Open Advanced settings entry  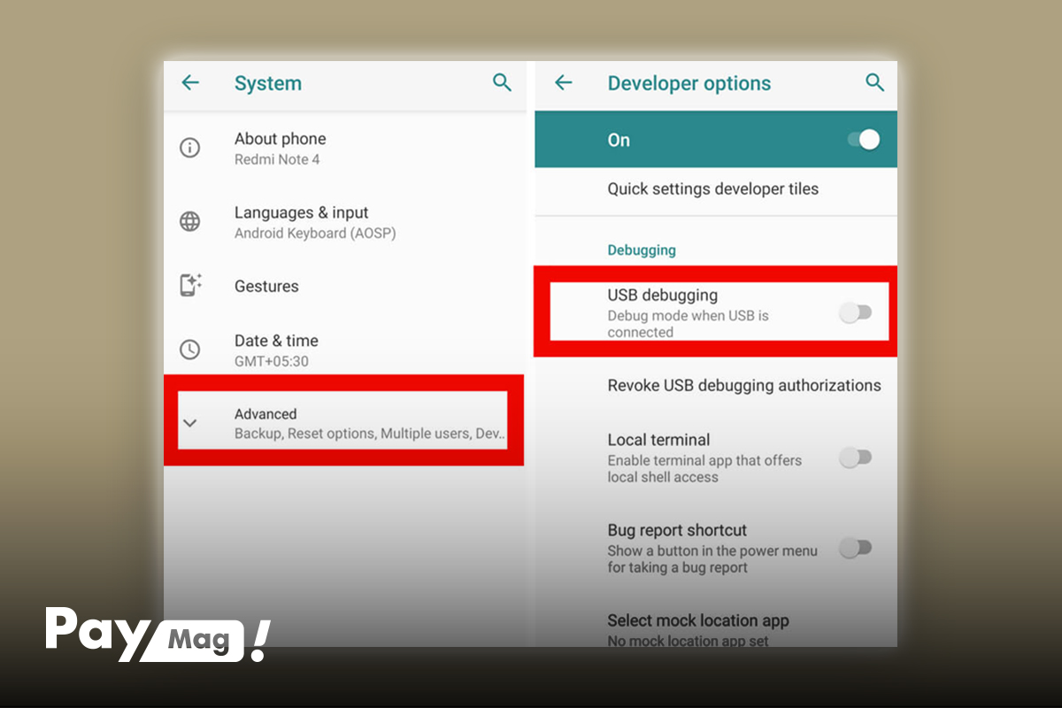click(342, 423)
